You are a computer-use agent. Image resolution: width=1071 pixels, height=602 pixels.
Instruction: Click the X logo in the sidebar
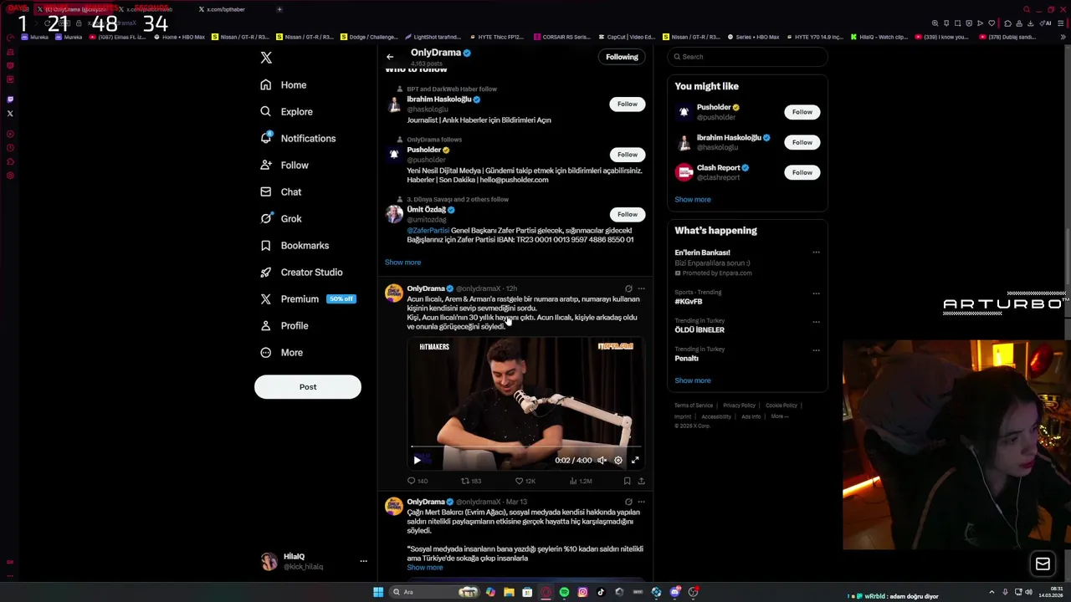(x=266, y=58)
